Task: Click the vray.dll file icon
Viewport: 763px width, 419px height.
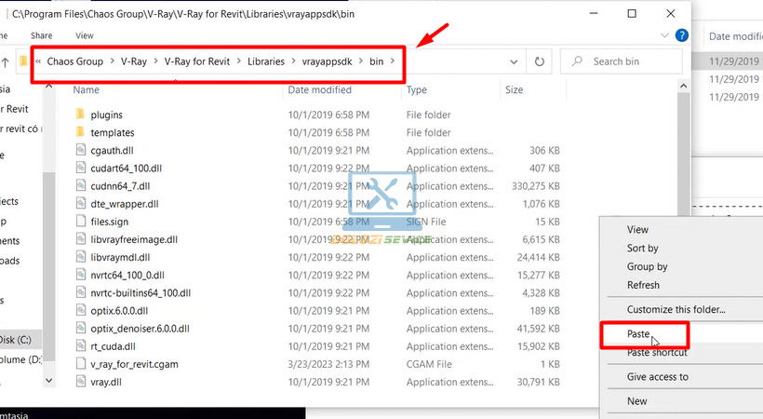Action: click(81, 382)
